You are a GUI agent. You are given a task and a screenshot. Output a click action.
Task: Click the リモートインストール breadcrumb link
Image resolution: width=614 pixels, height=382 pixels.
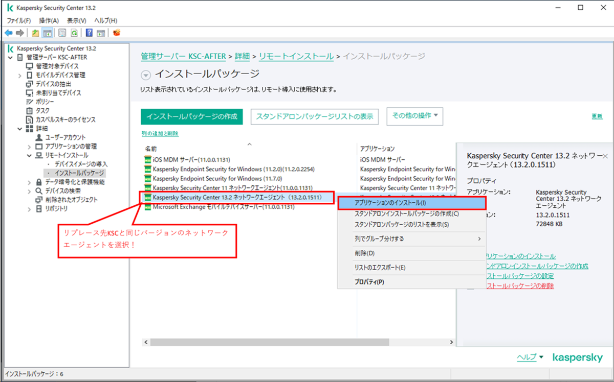point(296,56)
